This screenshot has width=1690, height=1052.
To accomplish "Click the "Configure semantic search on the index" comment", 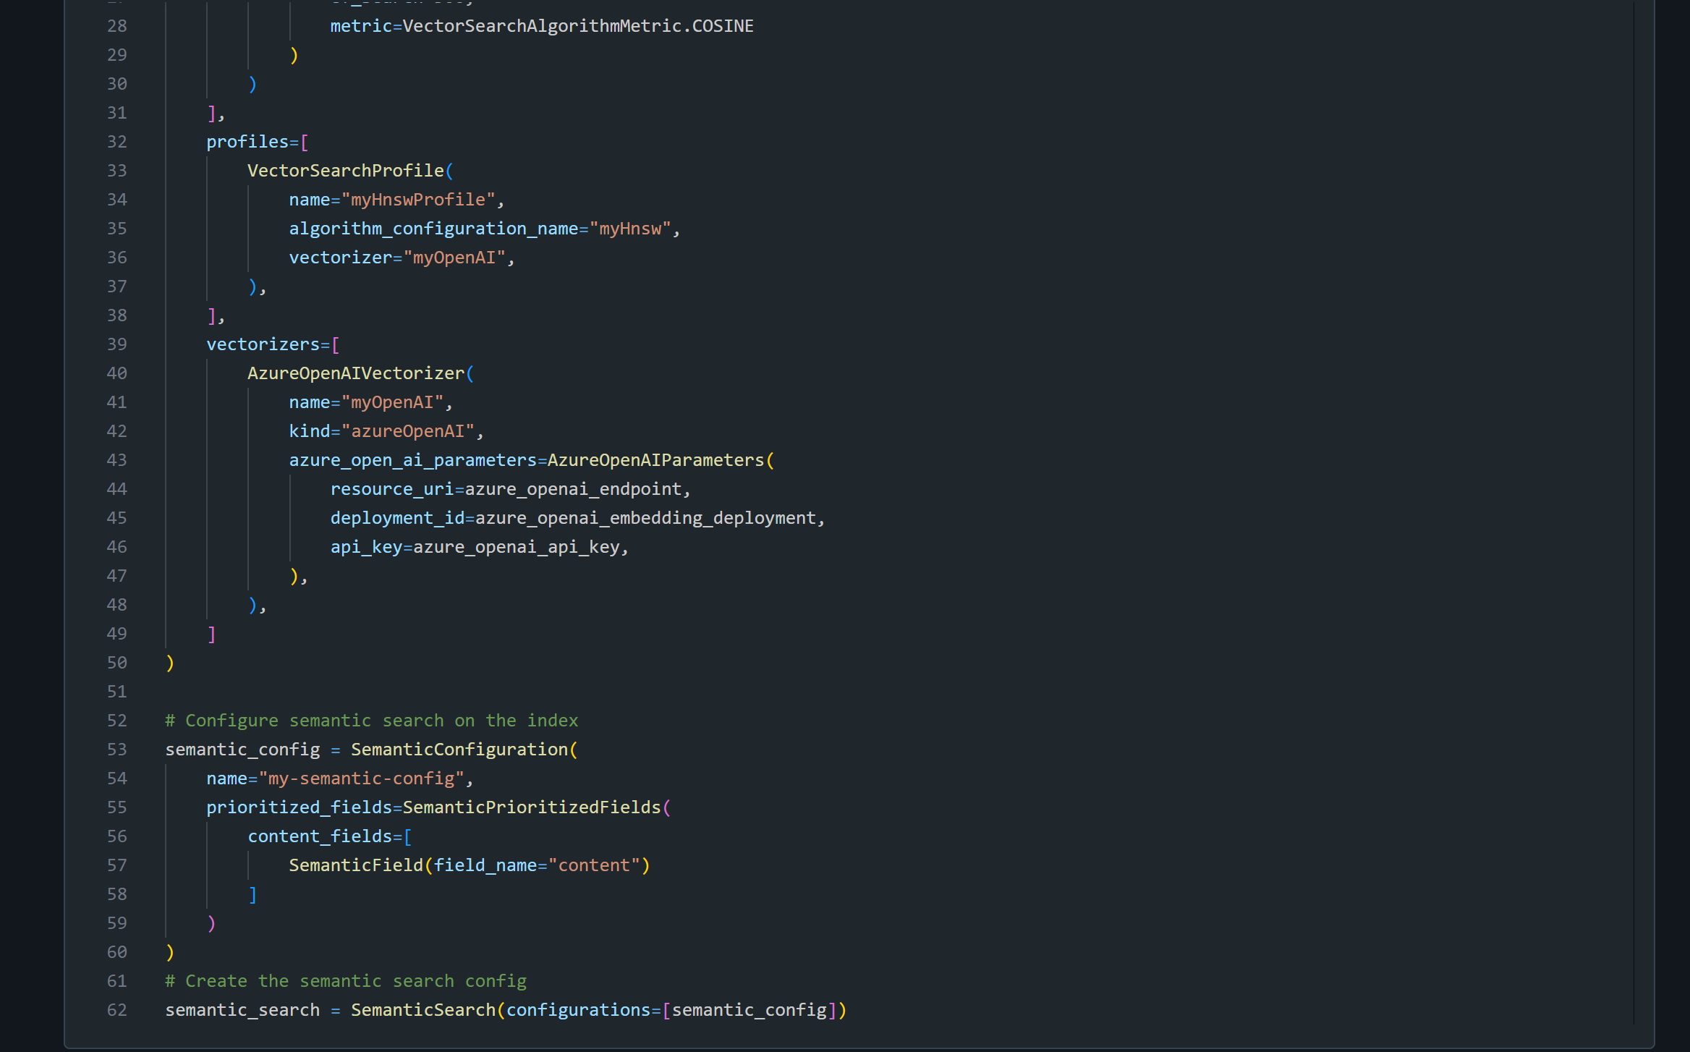I will (x=371, y=721).
